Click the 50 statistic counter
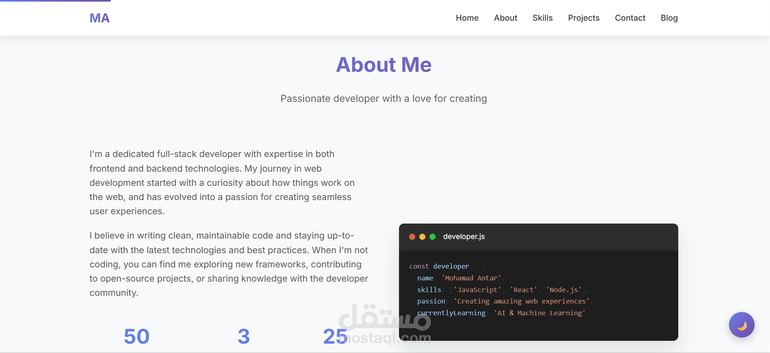770x353 pixels. tap(137, 336)
